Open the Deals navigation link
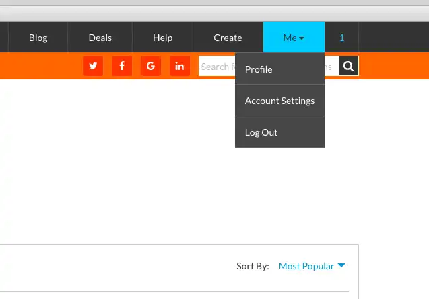 [100, 38]
